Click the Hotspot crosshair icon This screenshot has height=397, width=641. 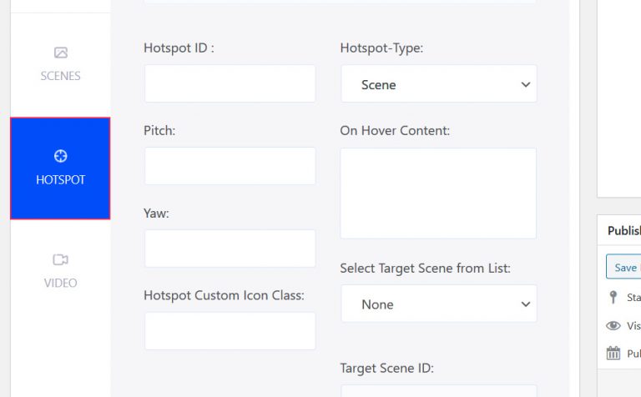60,156
